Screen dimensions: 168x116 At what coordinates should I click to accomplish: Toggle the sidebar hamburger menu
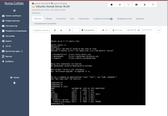[x=14, y=11]
